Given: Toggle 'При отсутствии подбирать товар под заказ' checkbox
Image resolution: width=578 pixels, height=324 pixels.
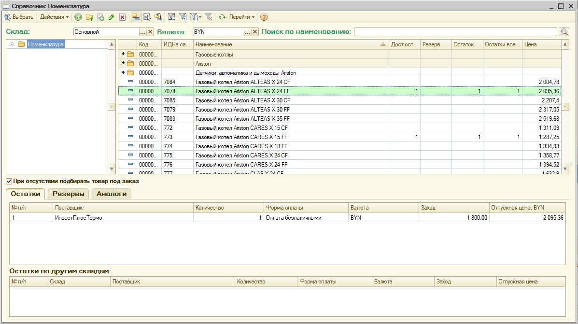Looking at the screenshot, I should pos(9,182).
